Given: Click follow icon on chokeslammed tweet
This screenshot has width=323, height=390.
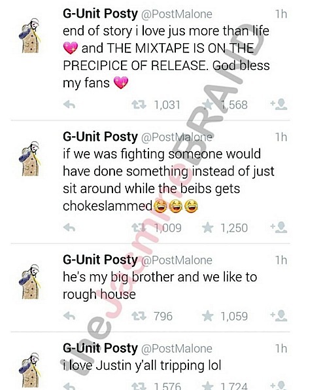Looking at the screenshot, I should [x=279, y=227].
